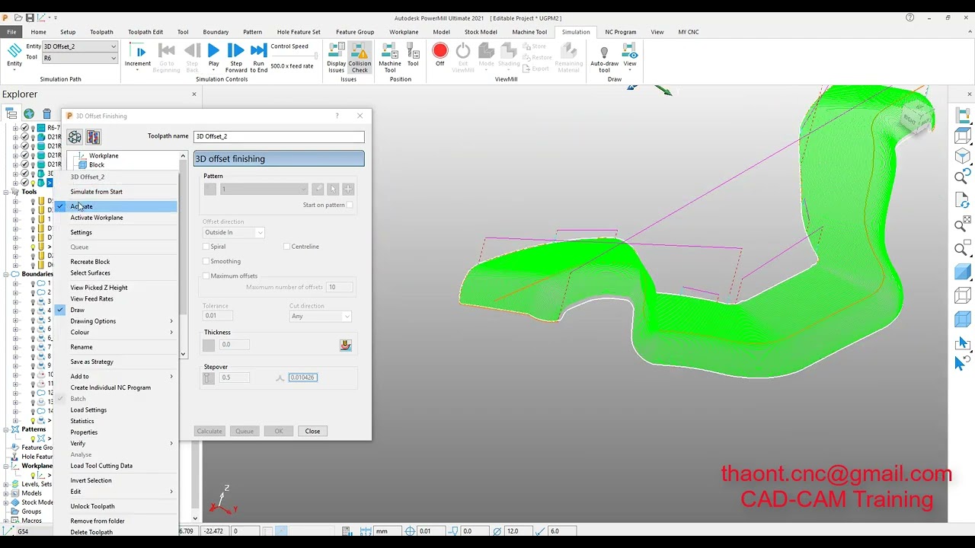
Task: Click Step Forward in Simulation Controls
Action: [x=236, y=57]
